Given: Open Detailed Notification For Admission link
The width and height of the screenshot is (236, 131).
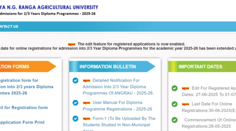Looking at the screenshot, I should coord(118,87).
